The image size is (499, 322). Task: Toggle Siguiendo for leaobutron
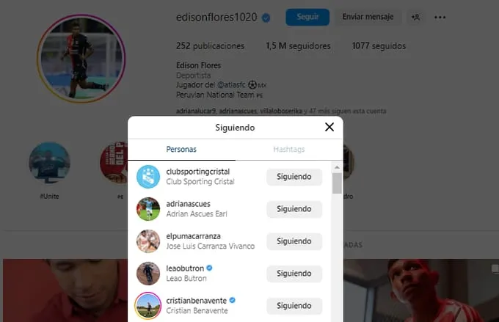294,274
